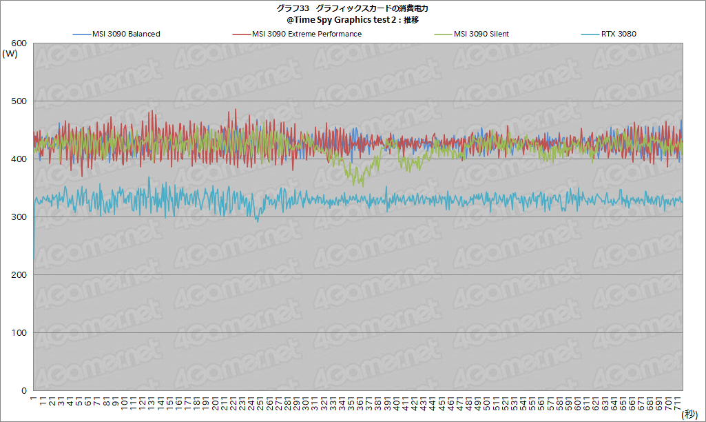
Task: Select the 500 label on the Y axis
Action: pos(19,101)
